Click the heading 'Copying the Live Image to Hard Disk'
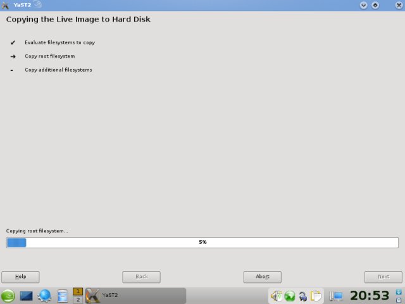The width and height of the screenshot is (405, 304). 78,20
